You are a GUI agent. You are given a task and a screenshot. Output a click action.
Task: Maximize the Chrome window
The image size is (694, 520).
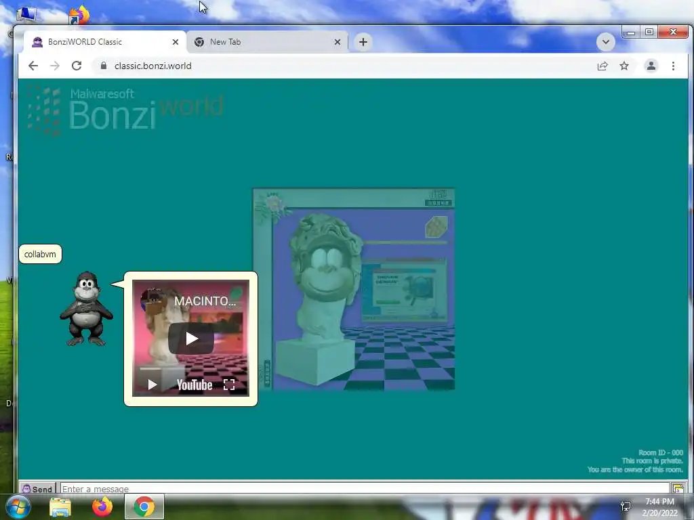649,32
